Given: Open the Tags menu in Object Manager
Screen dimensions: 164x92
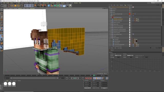Looking at the screenshot, I should [125, 5].
